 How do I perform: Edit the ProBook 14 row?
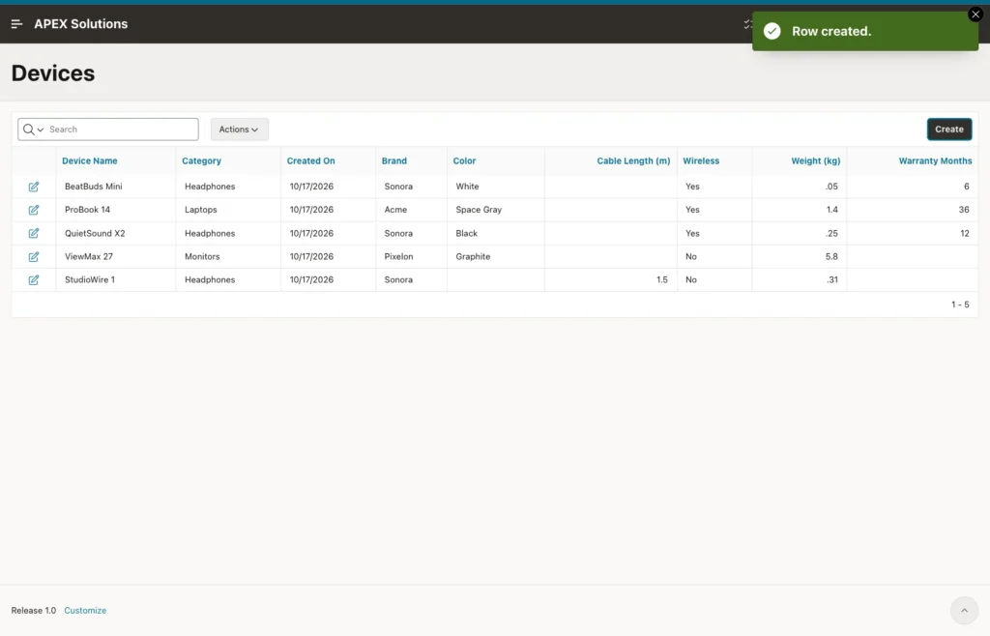pyautogui.click(x=34, y=210)
